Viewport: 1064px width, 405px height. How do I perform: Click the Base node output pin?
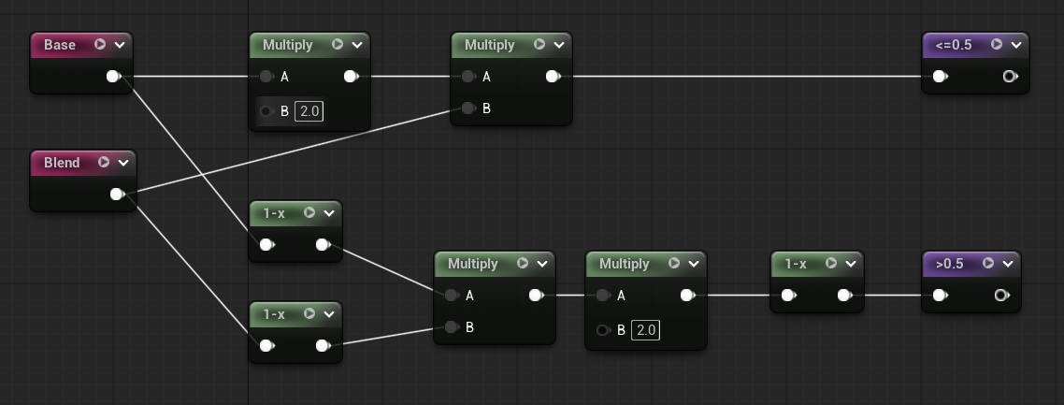114,77
